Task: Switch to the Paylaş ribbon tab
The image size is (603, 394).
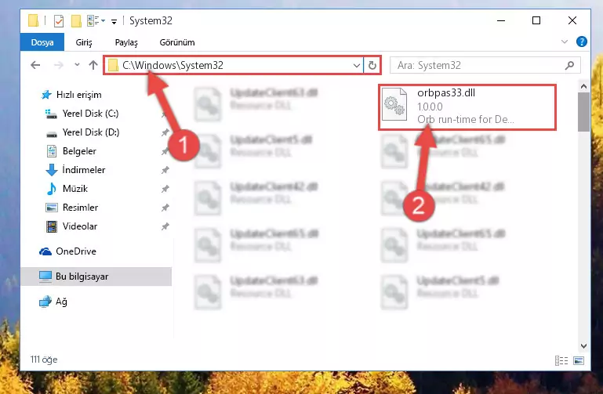Action: pos(126,42)
